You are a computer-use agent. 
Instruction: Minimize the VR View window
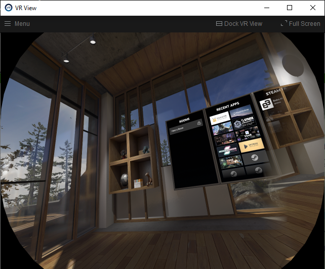(x=267, y=8)
